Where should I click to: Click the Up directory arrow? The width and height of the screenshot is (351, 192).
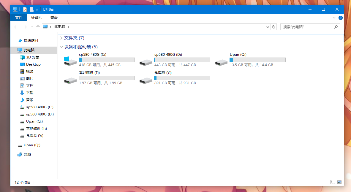click(38, 27)
